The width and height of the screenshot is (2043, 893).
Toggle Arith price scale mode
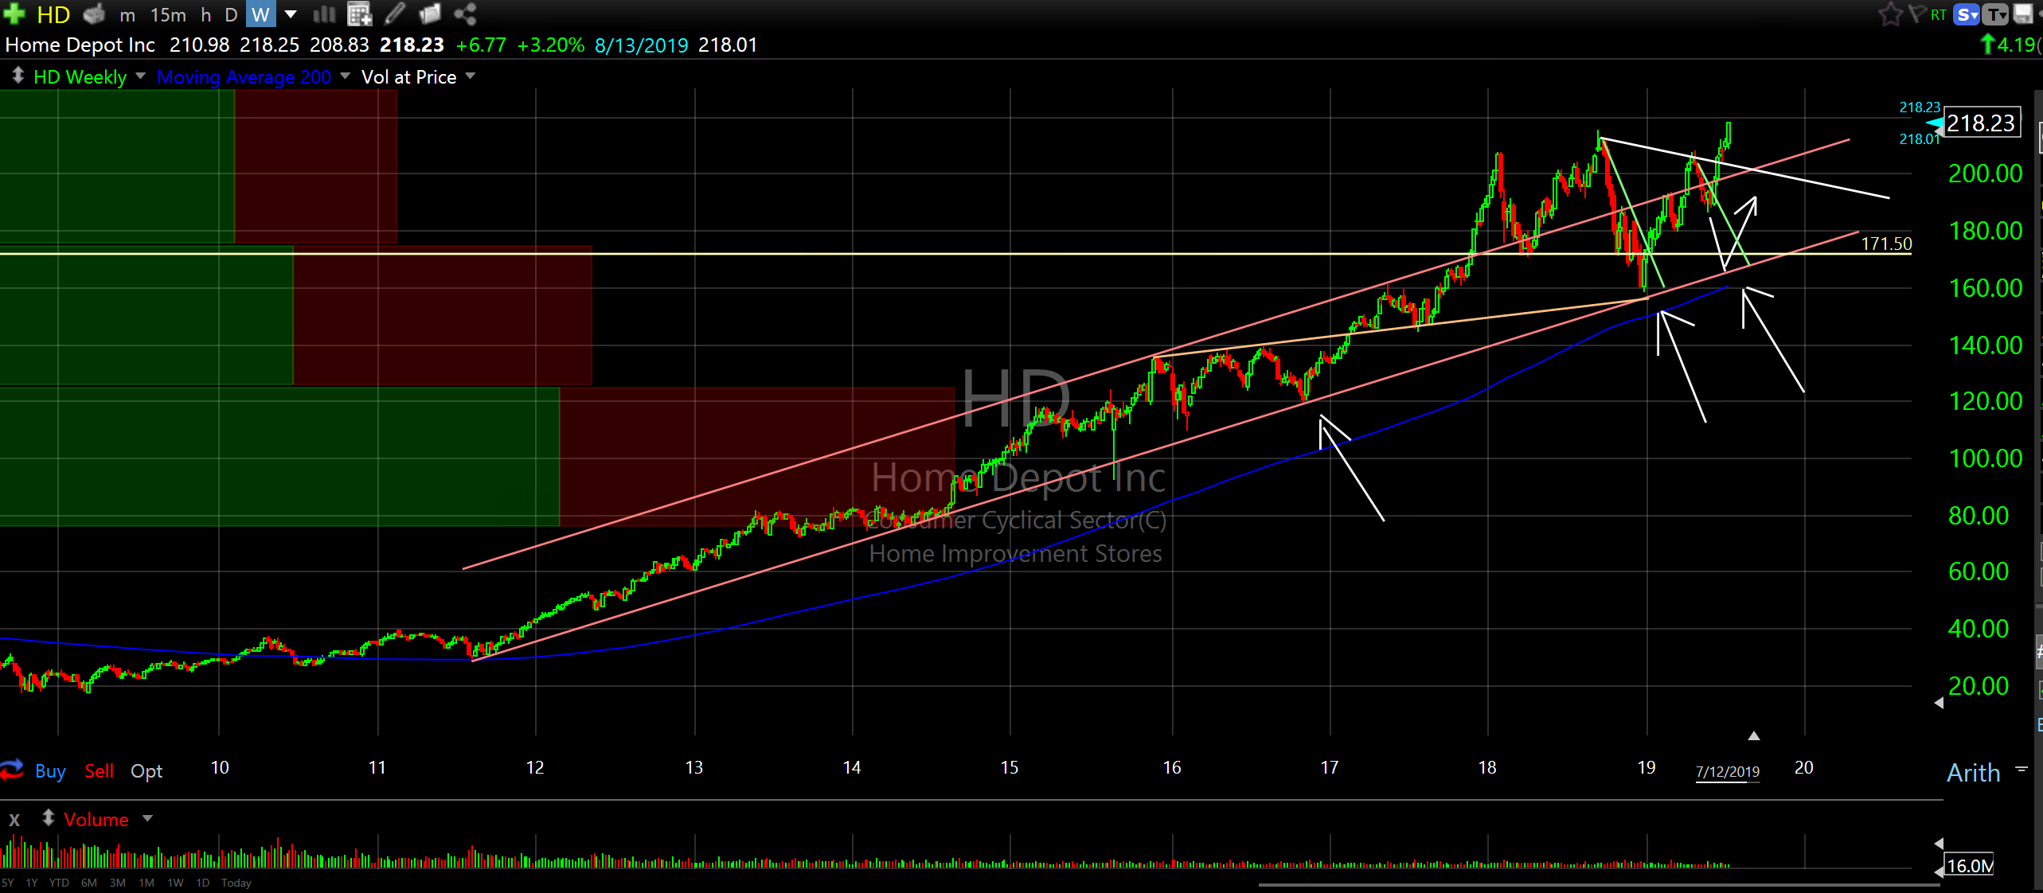1973,772
